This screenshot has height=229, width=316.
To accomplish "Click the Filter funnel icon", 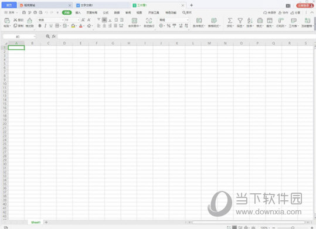I will point(240,20).
